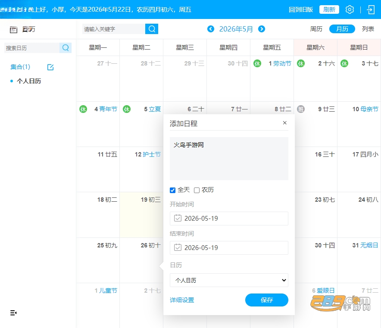Click the 休 badge on May 3
The image size is (381, 328).
click(x=344, y=63)
